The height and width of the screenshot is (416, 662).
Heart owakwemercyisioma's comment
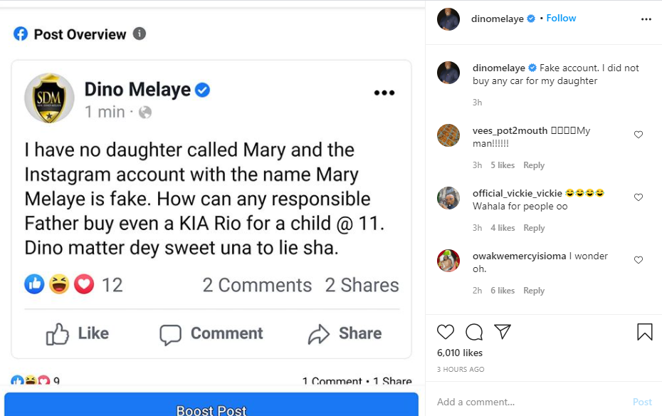[639, 260]
